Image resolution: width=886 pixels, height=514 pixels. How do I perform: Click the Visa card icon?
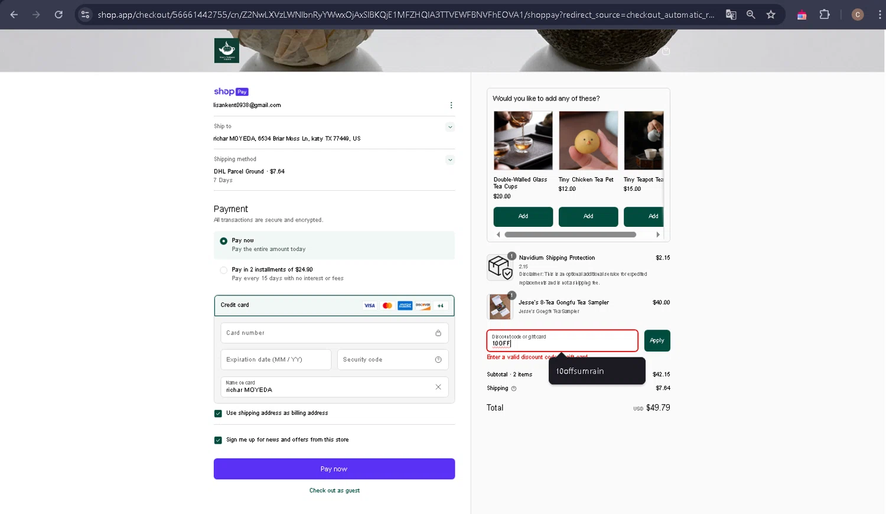pos(370,305)
